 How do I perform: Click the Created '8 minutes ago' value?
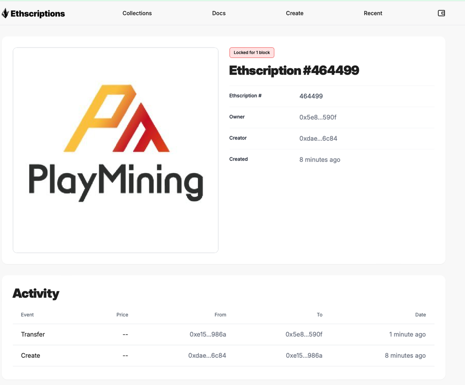tap(320, 159)
